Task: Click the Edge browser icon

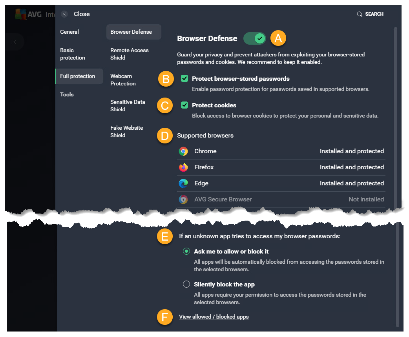Action: [183, 183]
